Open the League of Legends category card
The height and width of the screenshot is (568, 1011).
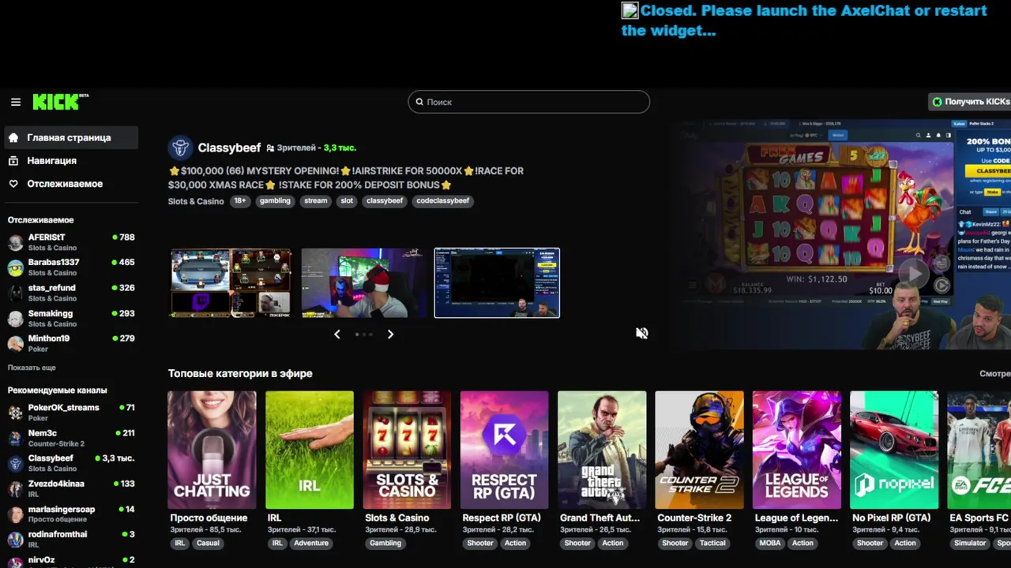click(x=797, y=450)
